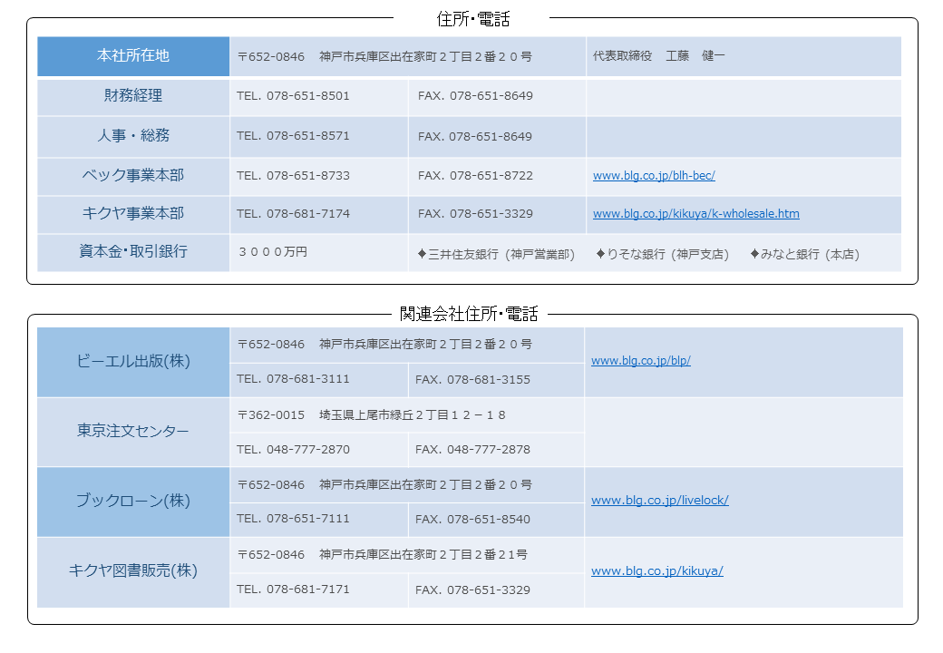Viewport: 943px width, 653px height.
Task: Click the ビーエル出版(株) company cell
Action: (133, 361)
